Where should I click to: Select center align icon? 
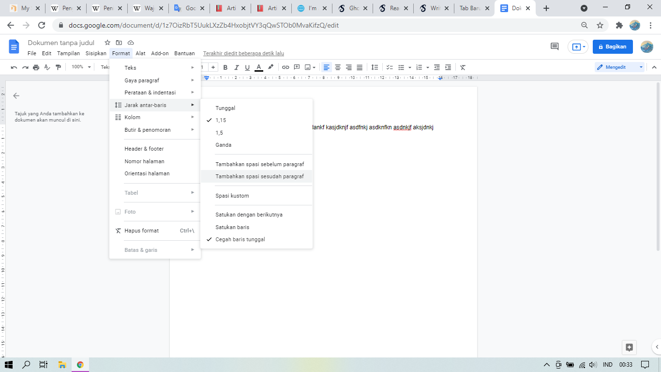[x=338, y=67]
